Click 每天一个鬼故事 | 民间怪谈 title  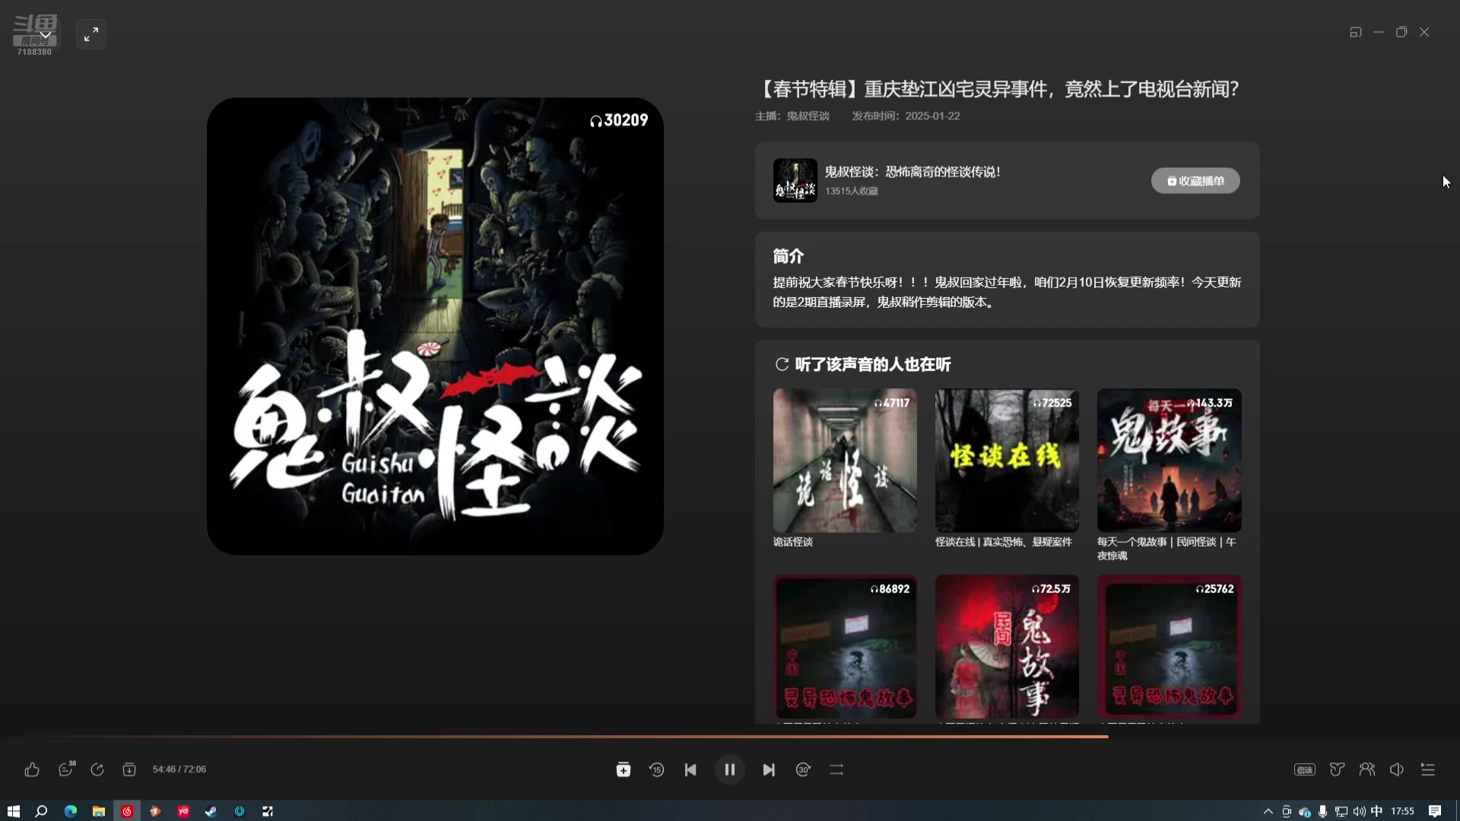(x=1166, y=549)
